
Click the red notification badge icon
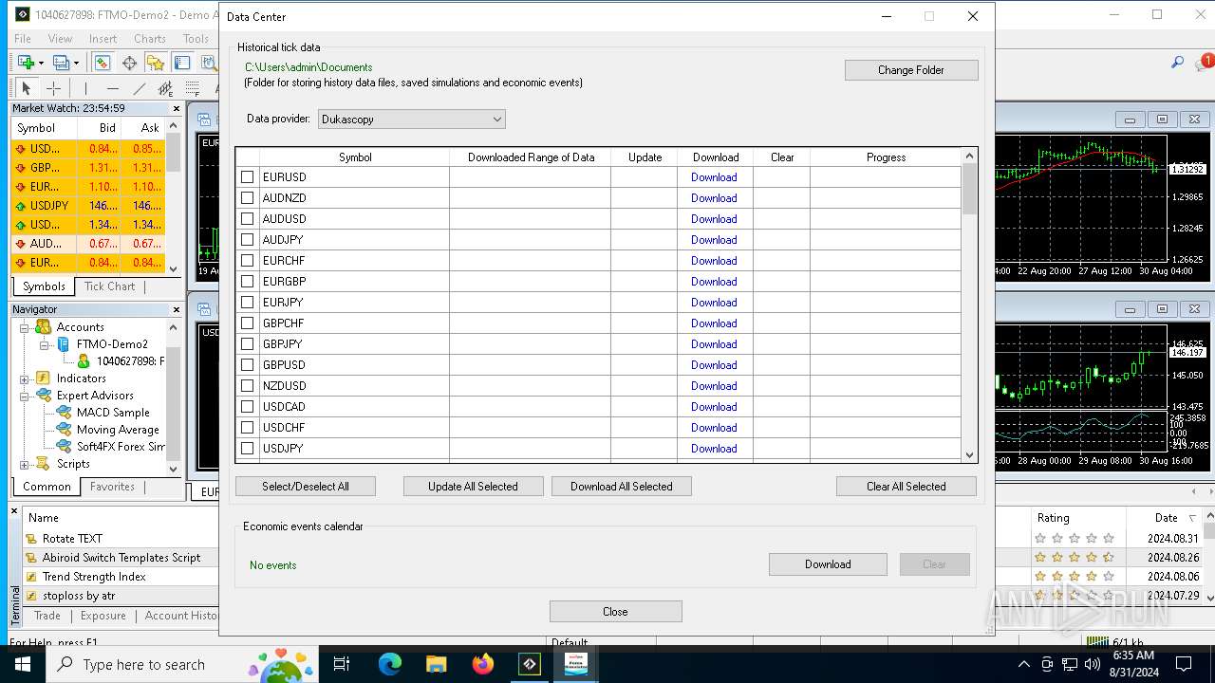pyautogui.click(x=1206, y=62)
